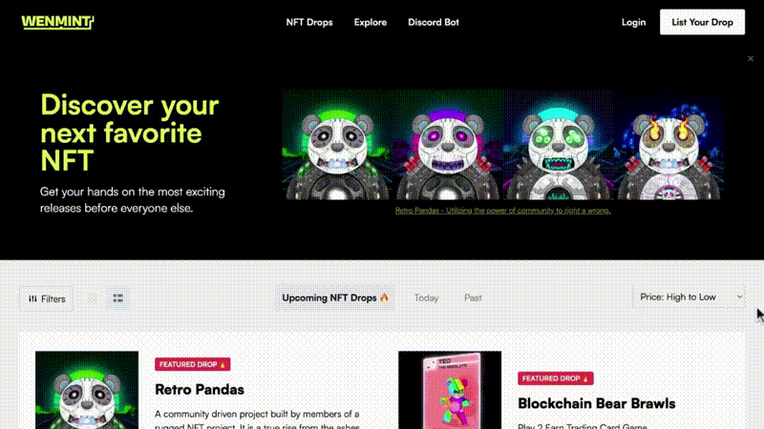Open the Filters panel

(x=46, y=298)
